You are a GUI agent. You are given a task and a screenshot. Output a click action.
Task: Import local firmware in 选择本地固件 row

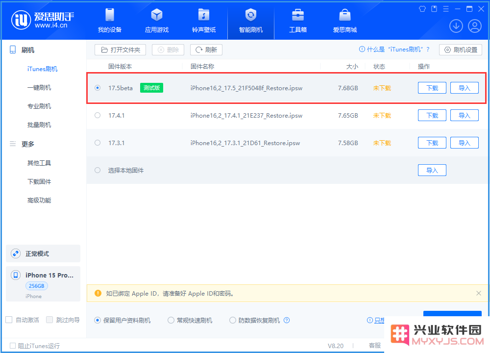click(432, 170)
